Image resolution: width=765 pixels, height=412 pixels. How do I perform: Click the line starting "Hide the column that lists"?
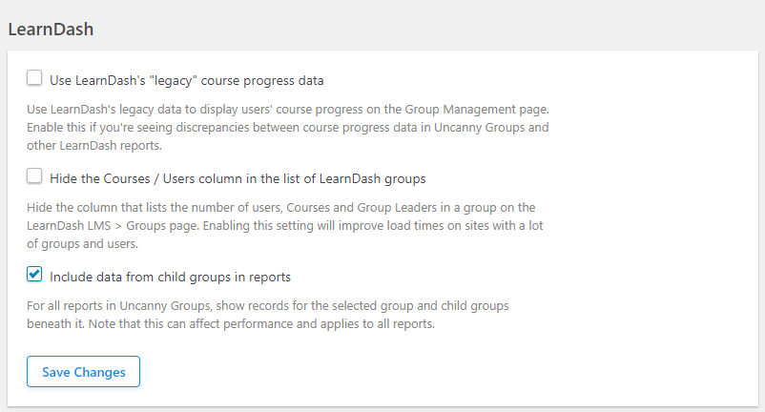[280, 208]
